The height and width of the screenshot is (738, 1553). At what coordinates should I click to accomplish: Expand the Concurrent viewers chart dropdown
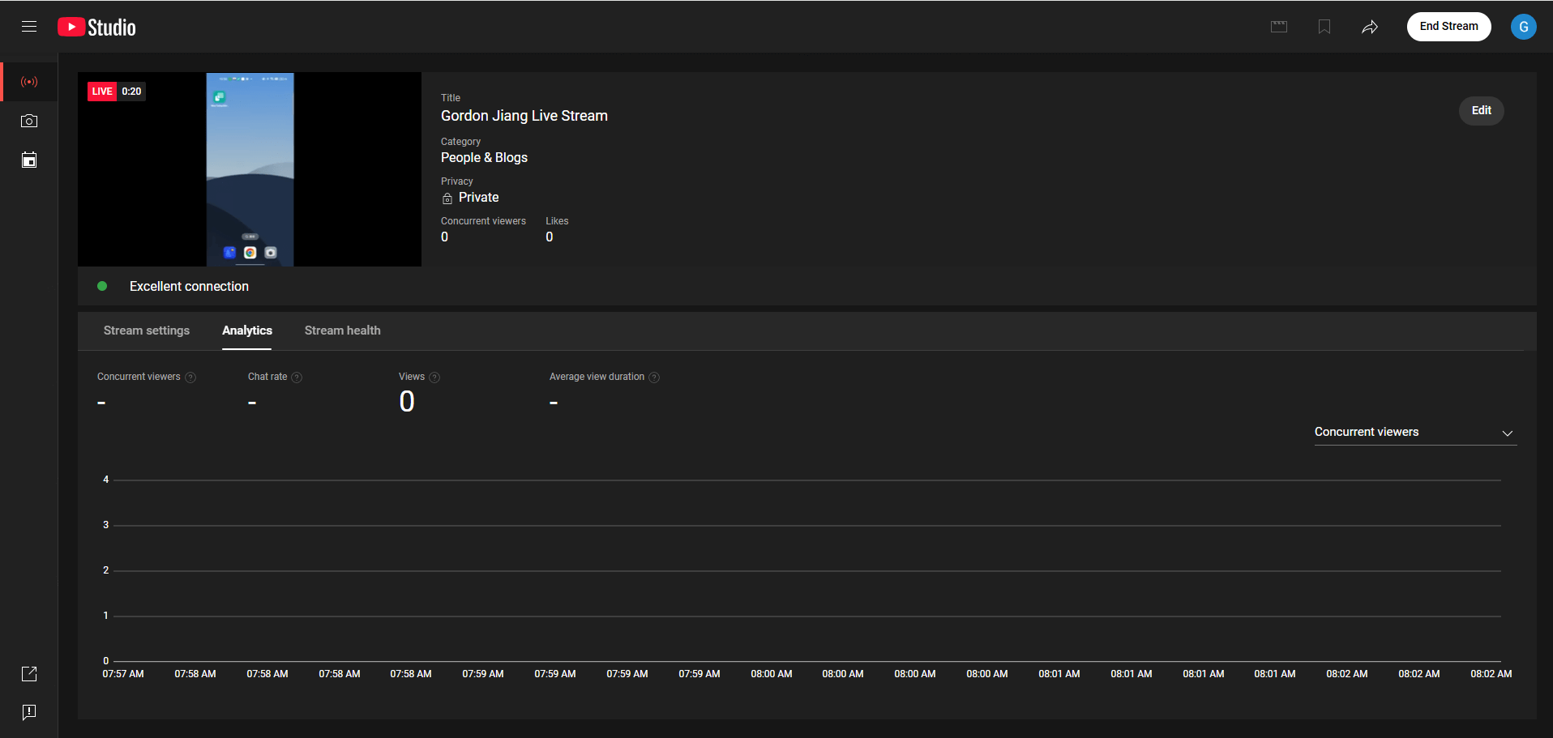point(1415,433)
